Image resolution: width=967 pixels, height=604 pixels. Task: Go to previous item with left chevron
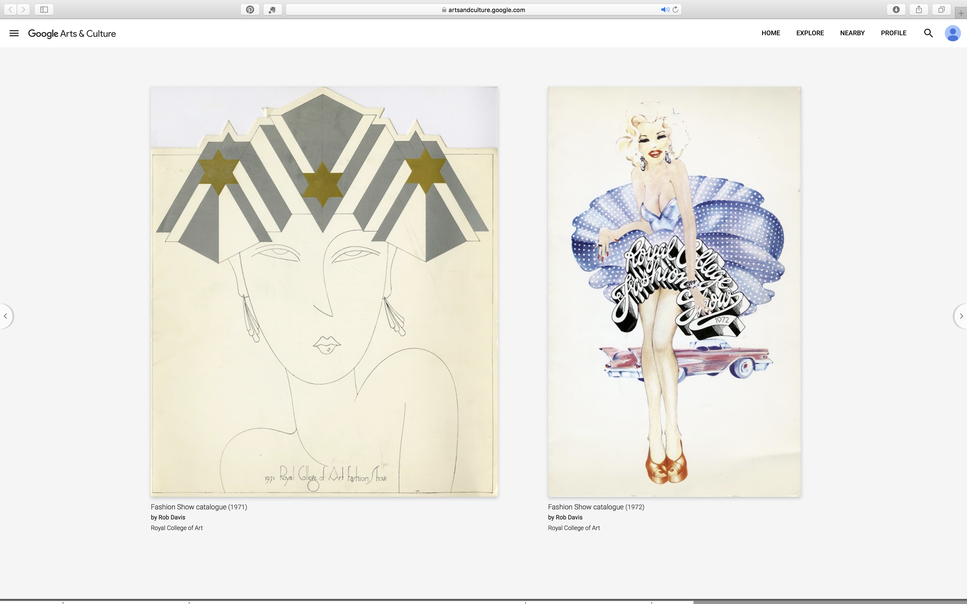(x=6, y=316)
